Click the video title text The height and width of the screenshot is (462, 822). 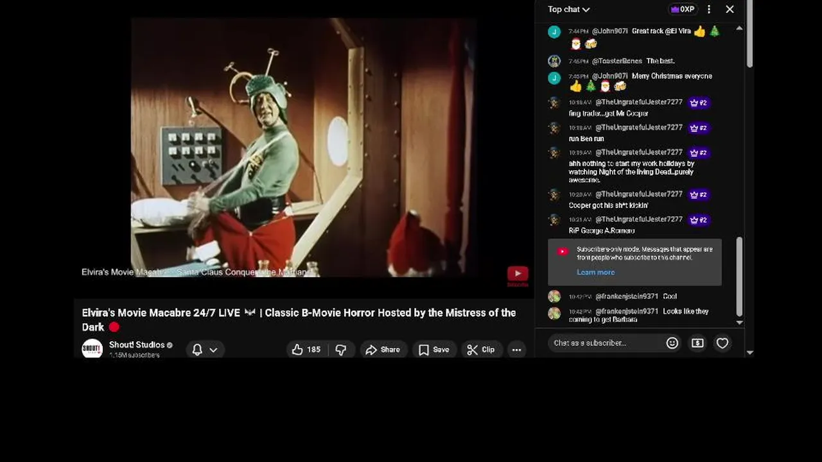point(299,320)
